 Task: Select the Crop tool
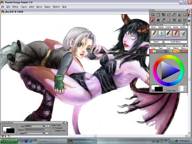click(163, 14)
